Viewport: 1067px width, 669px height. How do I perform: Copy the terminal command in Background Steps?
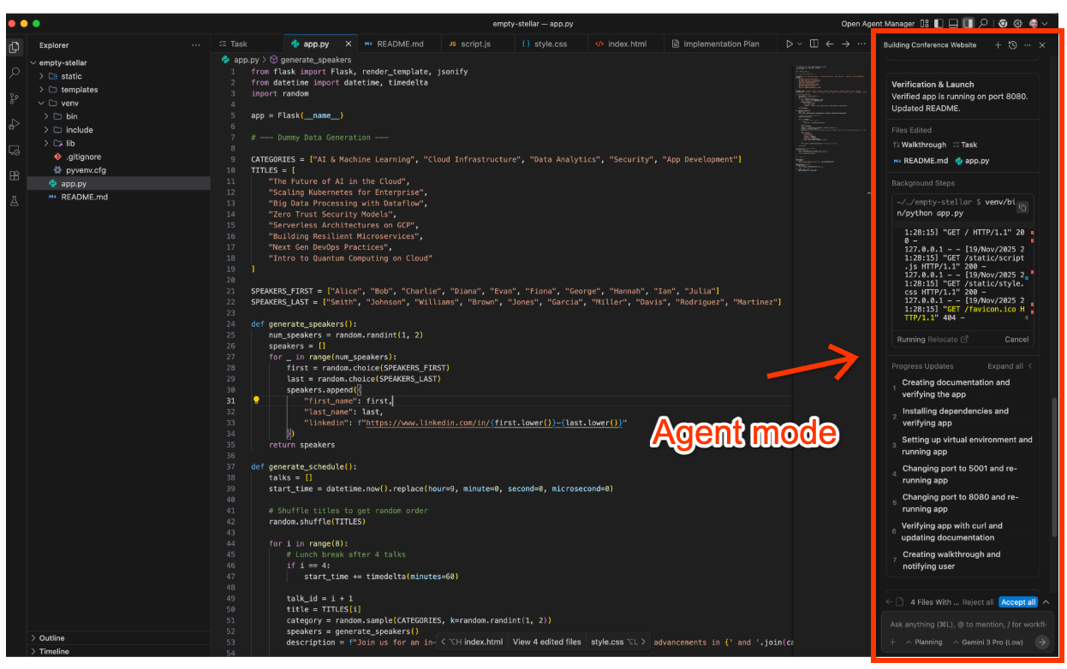1022,207
